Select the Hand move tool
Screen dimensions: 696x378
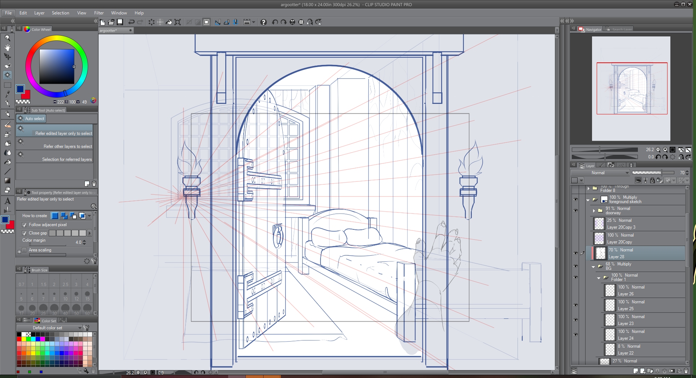point(7,47)
